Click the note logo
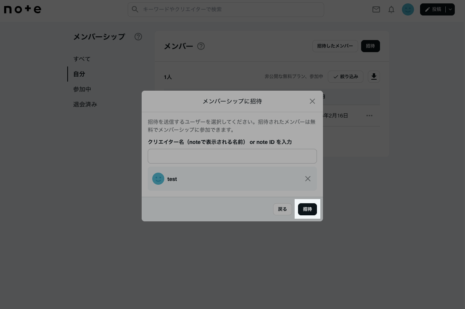This screenshot has width=465, height=309. 22,9
